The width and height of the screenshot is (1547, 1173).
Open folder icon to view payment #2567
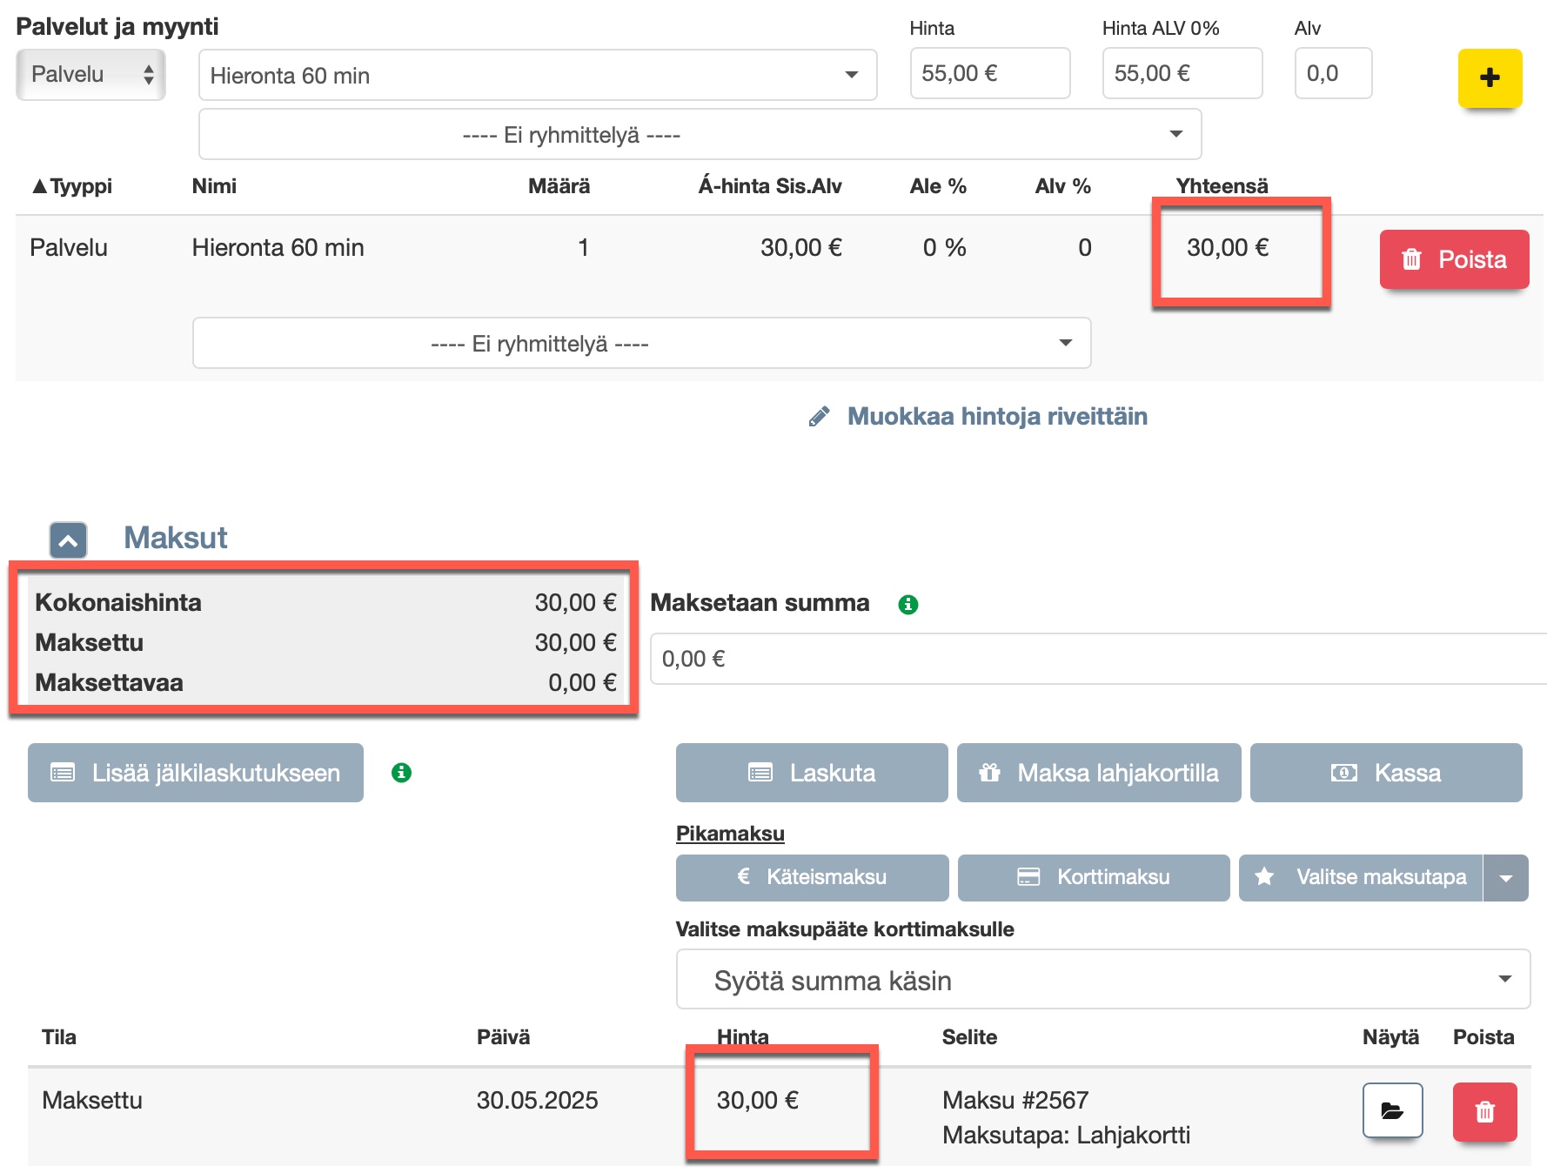[1391, 1110]
